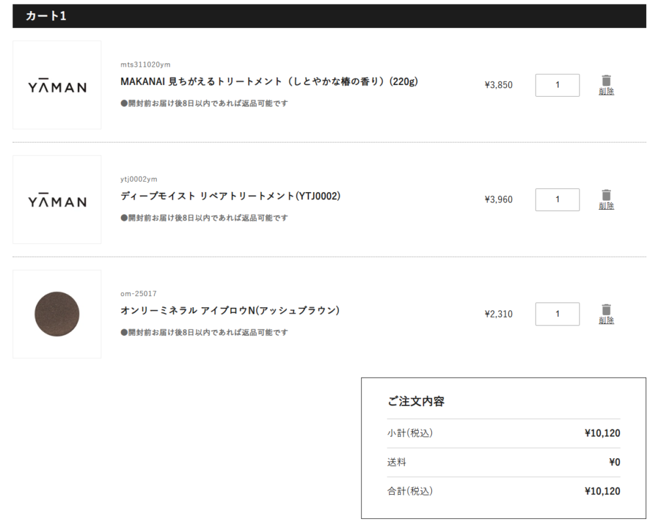
Task: Edit quantity field for ディープモイスト リペアトリートメント
Action: (557, 199)
